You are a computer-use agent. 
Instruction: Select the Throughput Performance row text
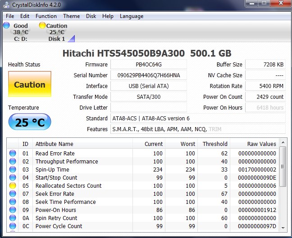click(x=67, y=162)
